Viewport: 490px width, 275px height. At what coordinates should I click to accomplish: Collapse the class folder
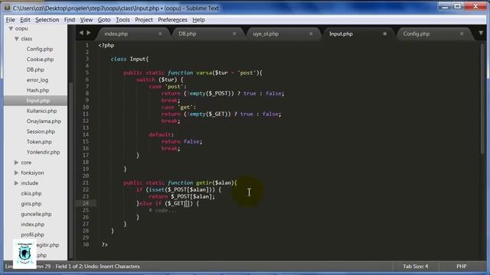[17, 39]
